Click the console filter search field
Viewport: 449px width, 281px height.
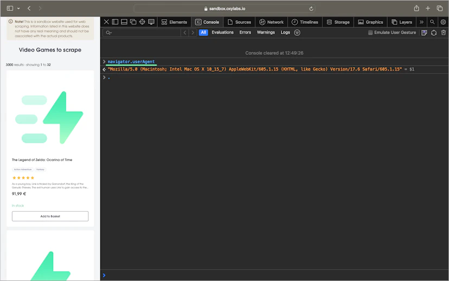(142, 33)
